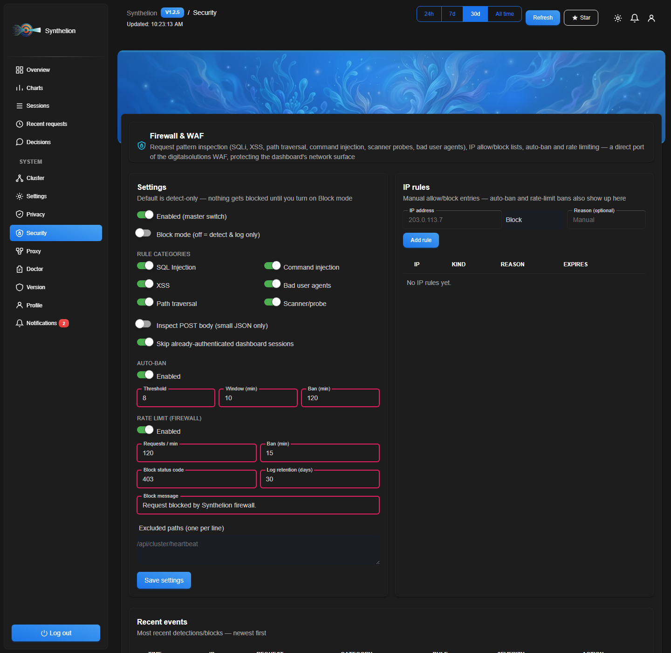Open the Recent requests menu label
The image size is (671, 653).
(47, 124)
